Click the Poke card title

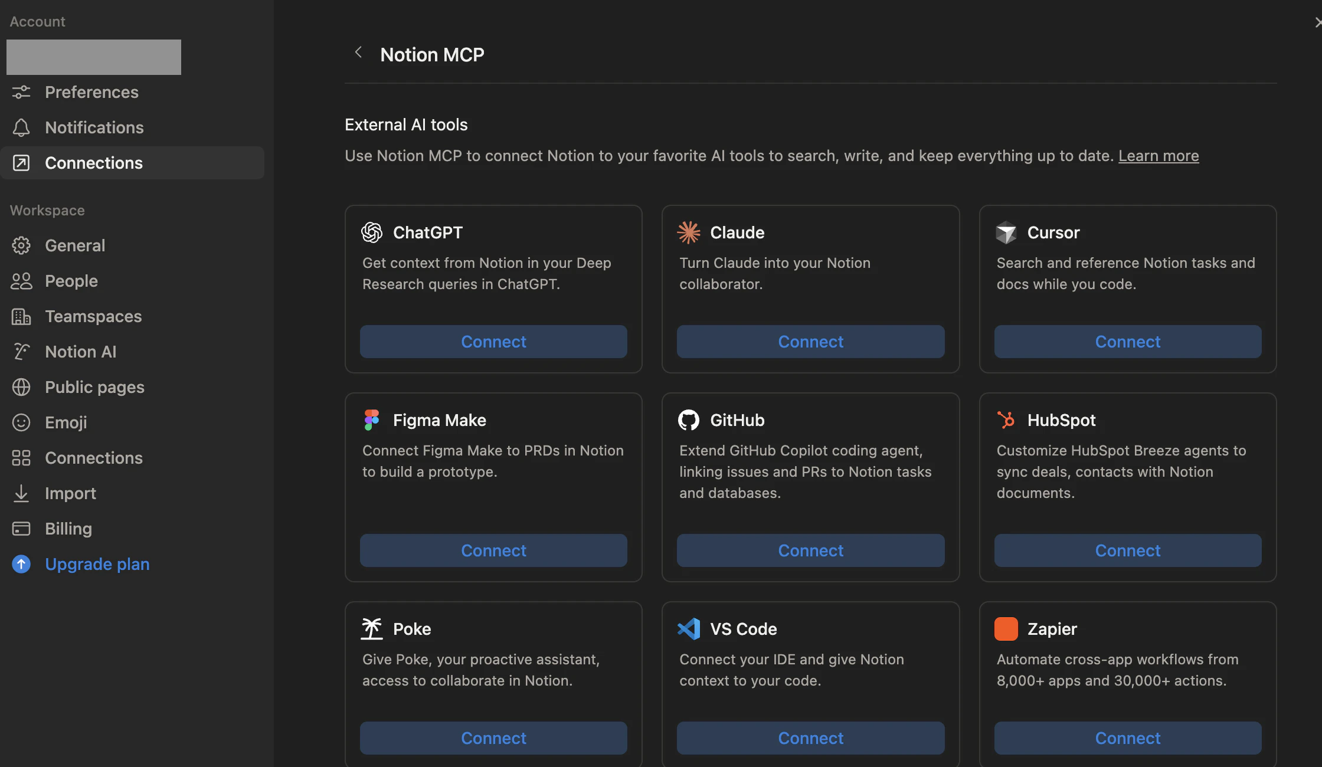tap(412, 629)
